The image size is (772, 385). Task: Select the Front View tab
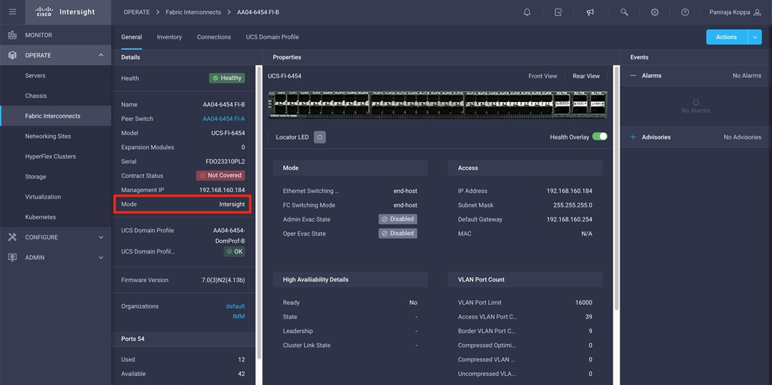543,76
